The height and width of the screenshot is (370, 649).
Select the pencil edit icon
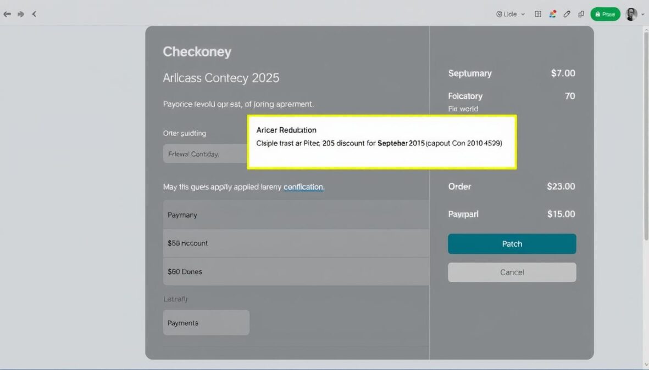point(567,14)
